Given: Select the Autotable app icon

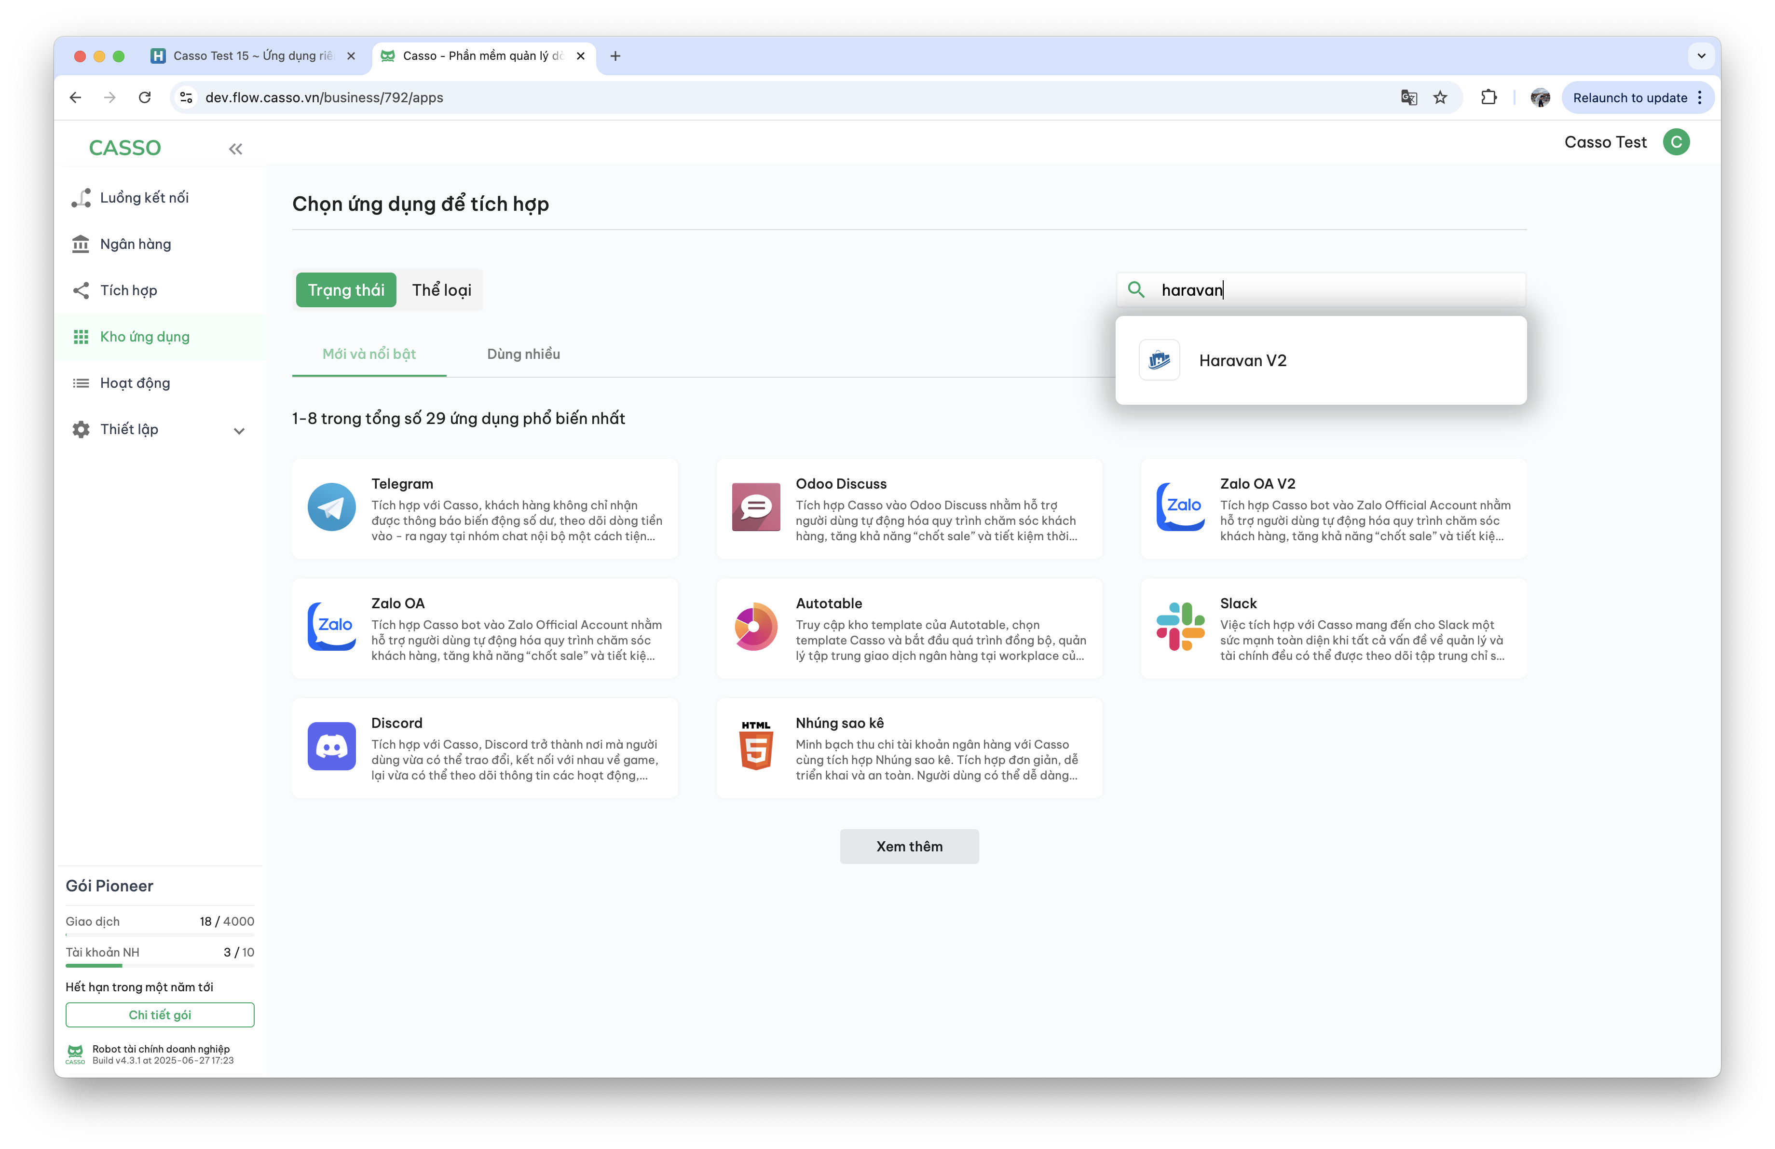Looking at the screenshot, I should click(755, 626).
